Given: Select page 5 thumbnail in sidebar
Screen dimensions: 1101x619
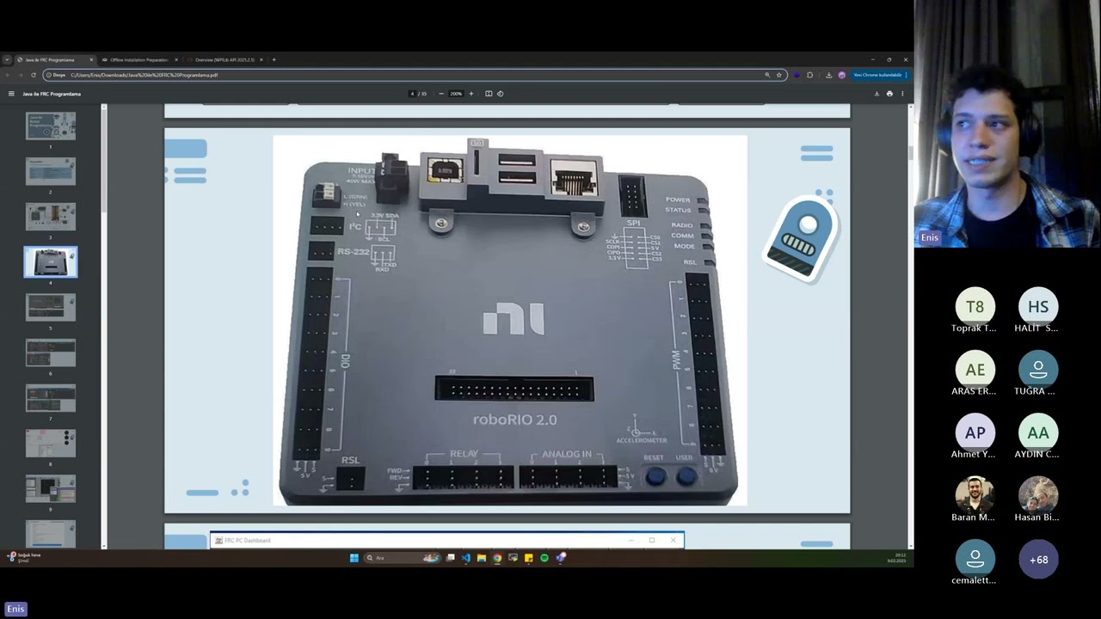Looking at the screenshot, I should click(x=51, y=307).
